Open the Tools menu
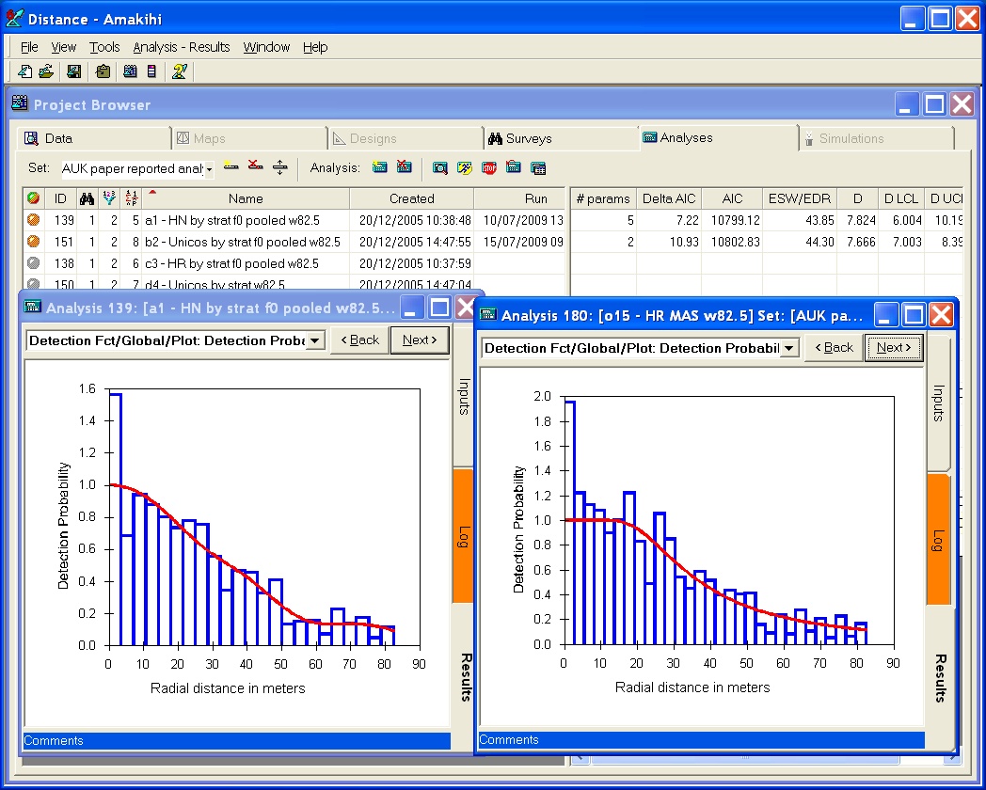986x790 pixels. pyautogui.click(x=104, y=47)
